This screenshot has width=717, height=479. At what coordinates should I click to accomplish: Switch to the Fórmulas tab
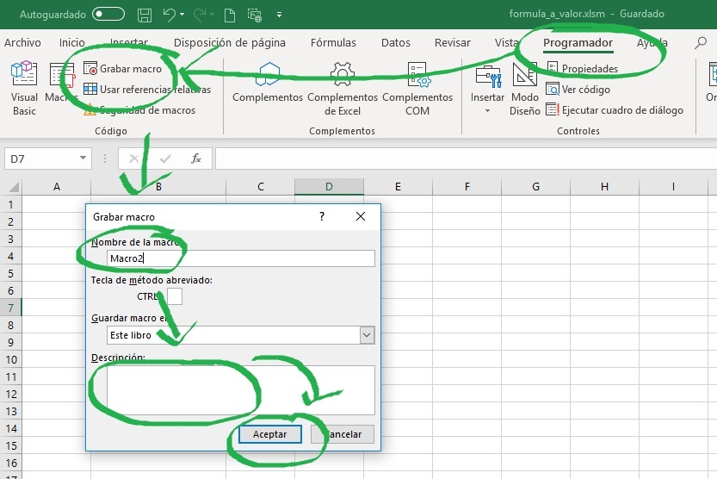(333, 43)
